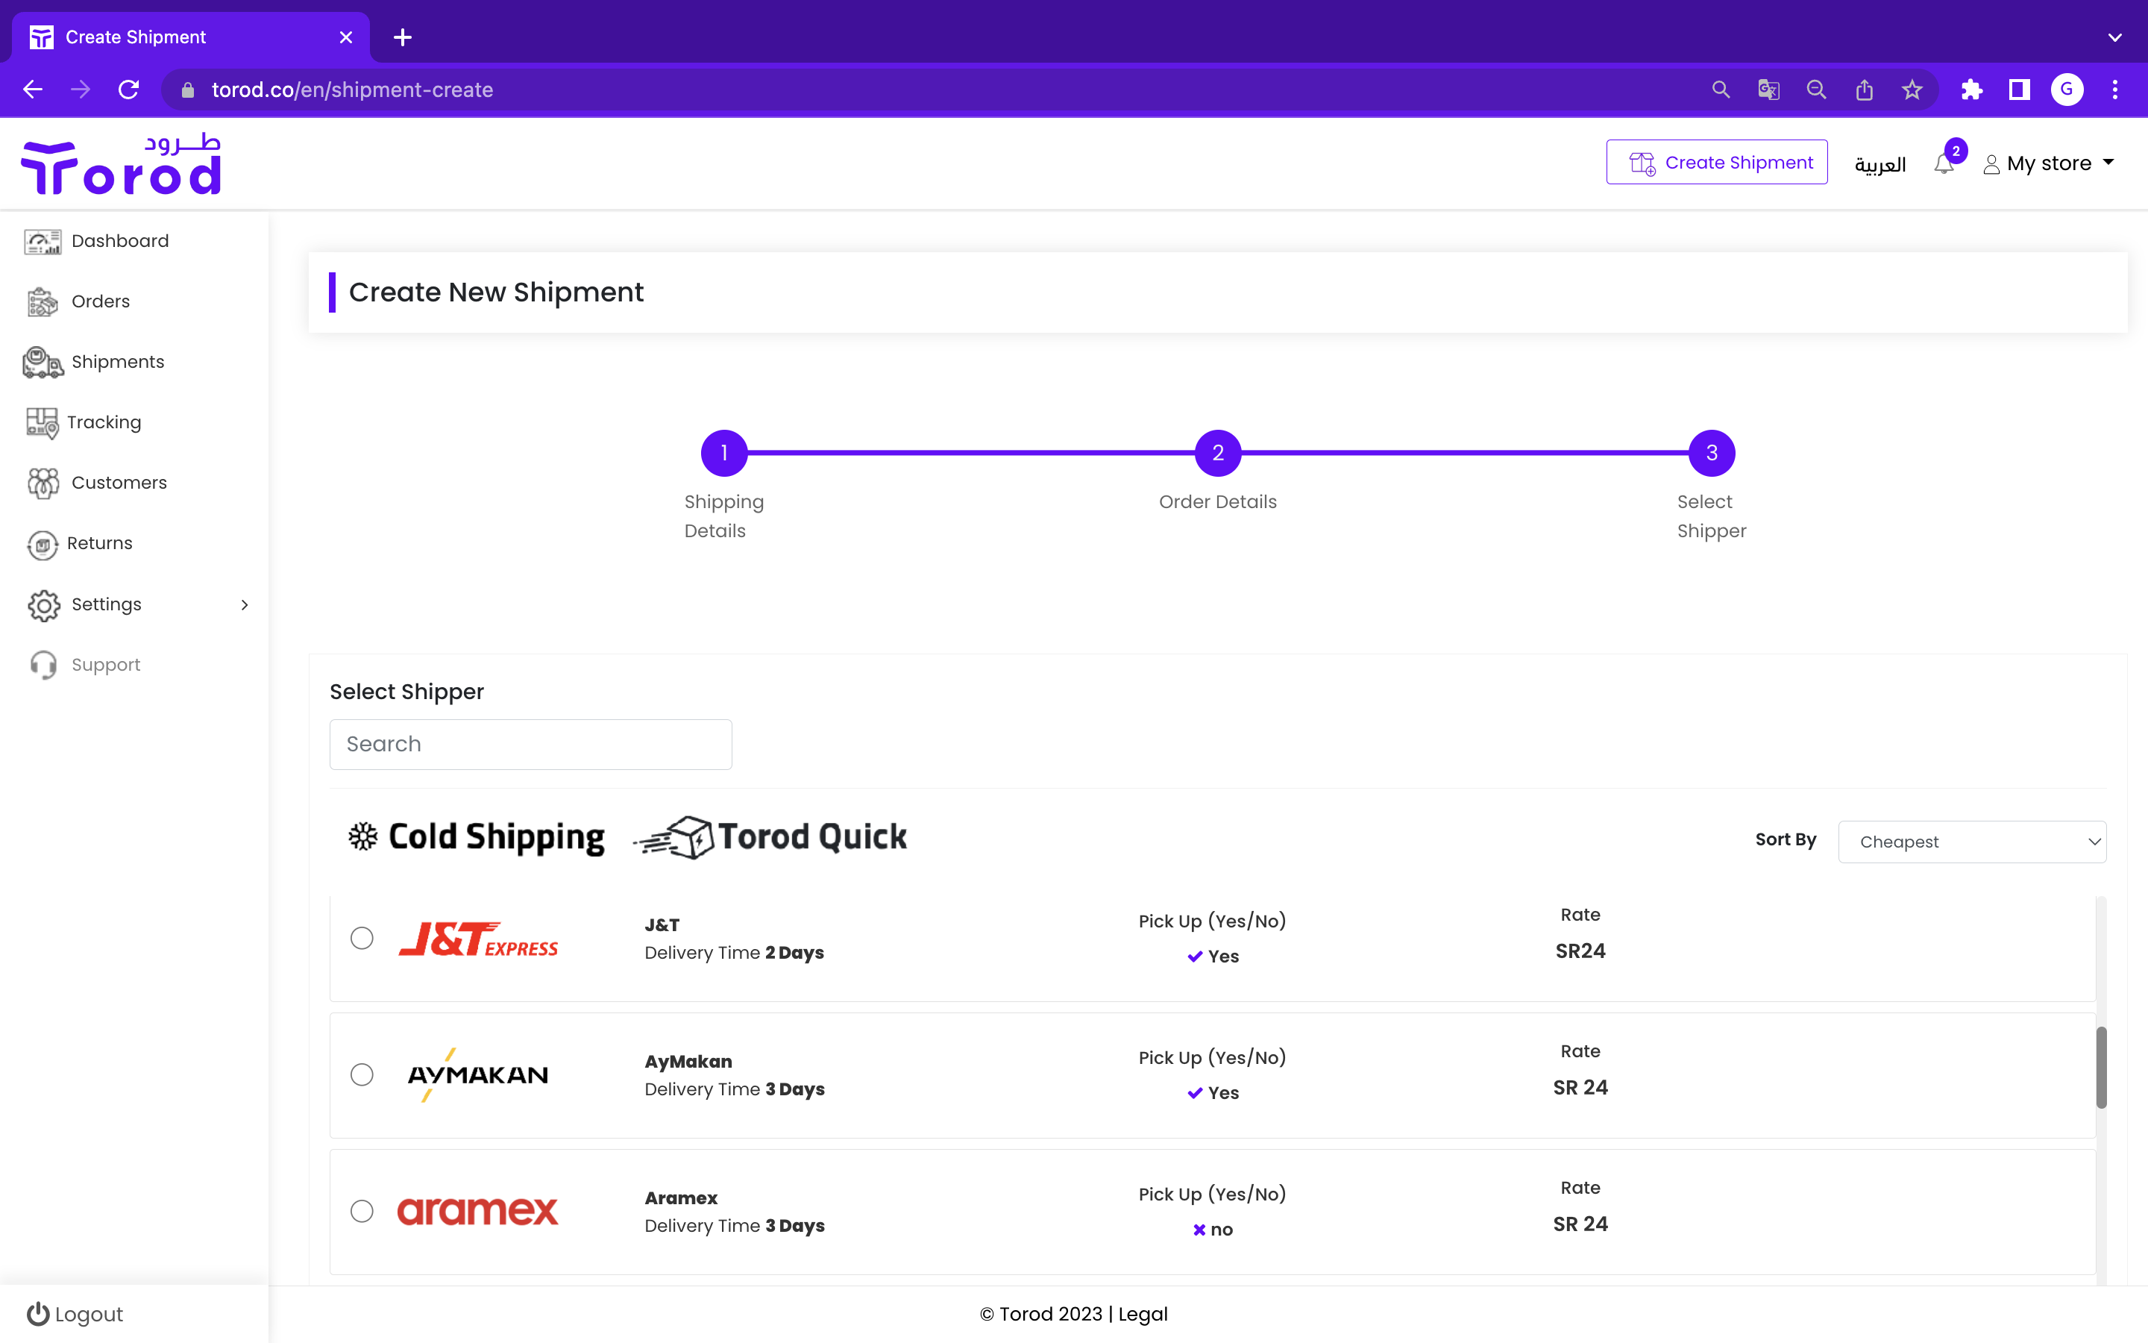Click the Google account avatar G
2148x1343 pixels.
coord(2067,90)
